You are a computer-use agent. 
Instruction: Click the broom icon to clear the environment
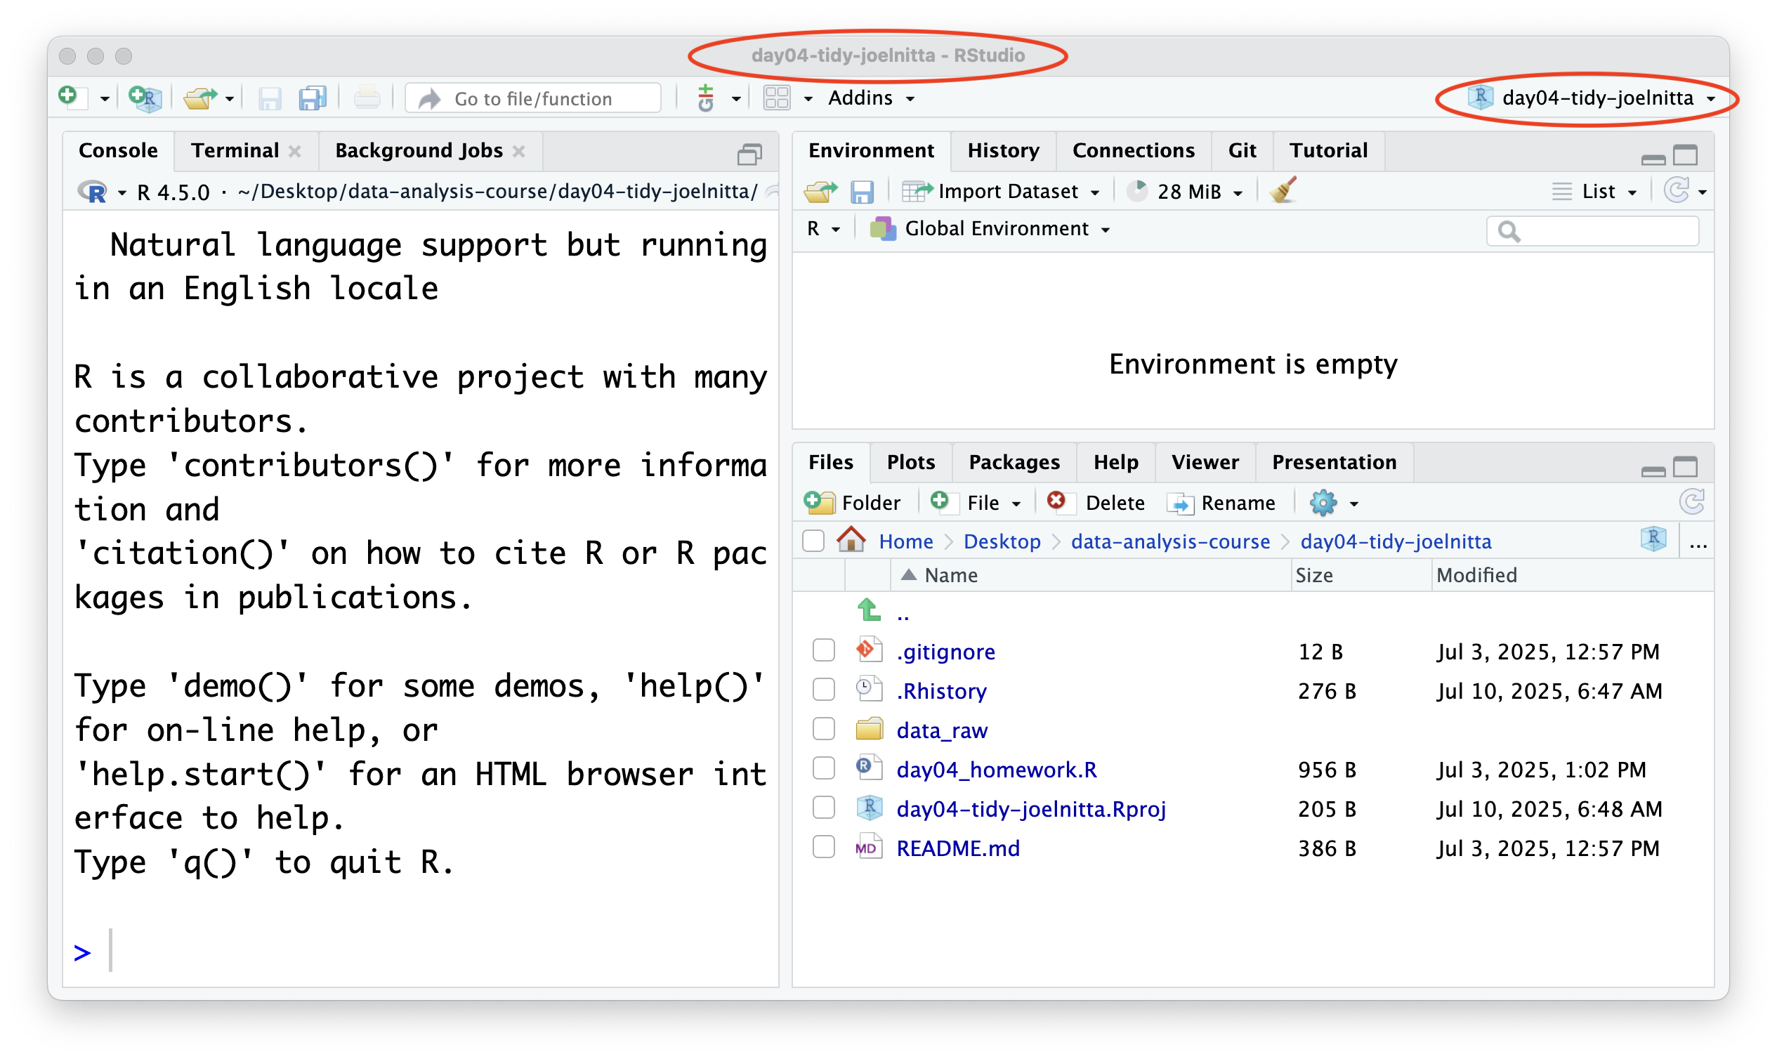[1283, 191]
